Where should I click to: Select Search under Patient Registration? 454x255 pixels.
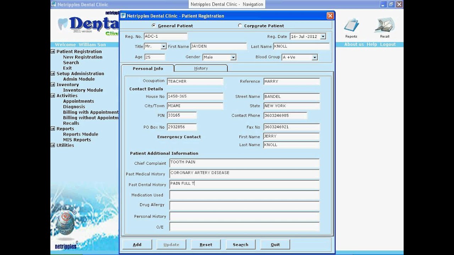[71, 63]
